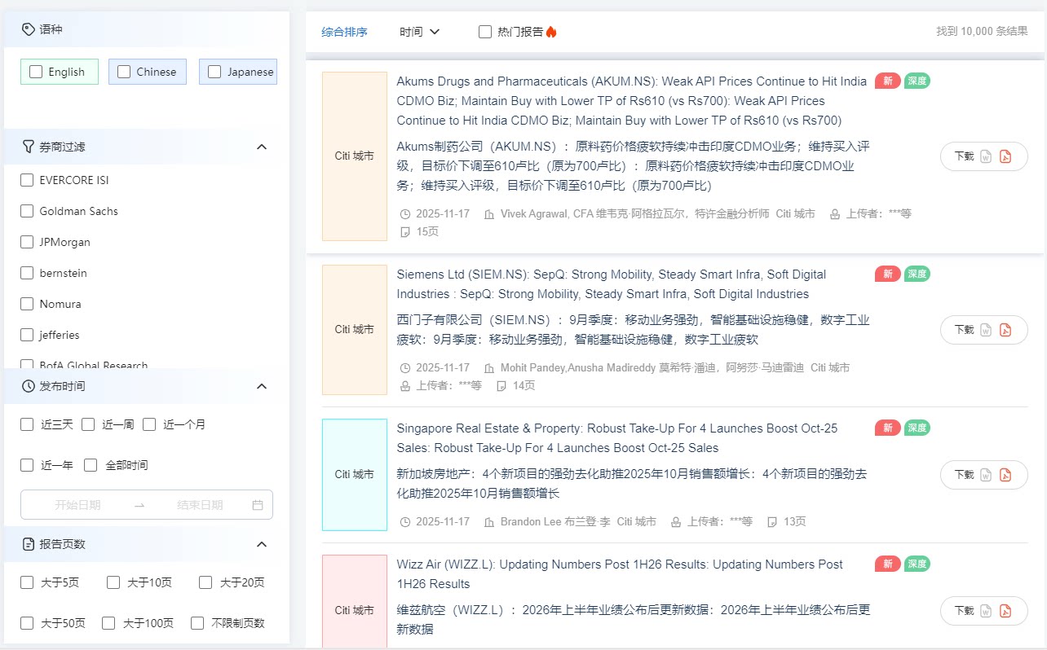Filter reports 大于100页
Image resolution: width=1047 pixels, height=650 pixels.
click(108, 623)
